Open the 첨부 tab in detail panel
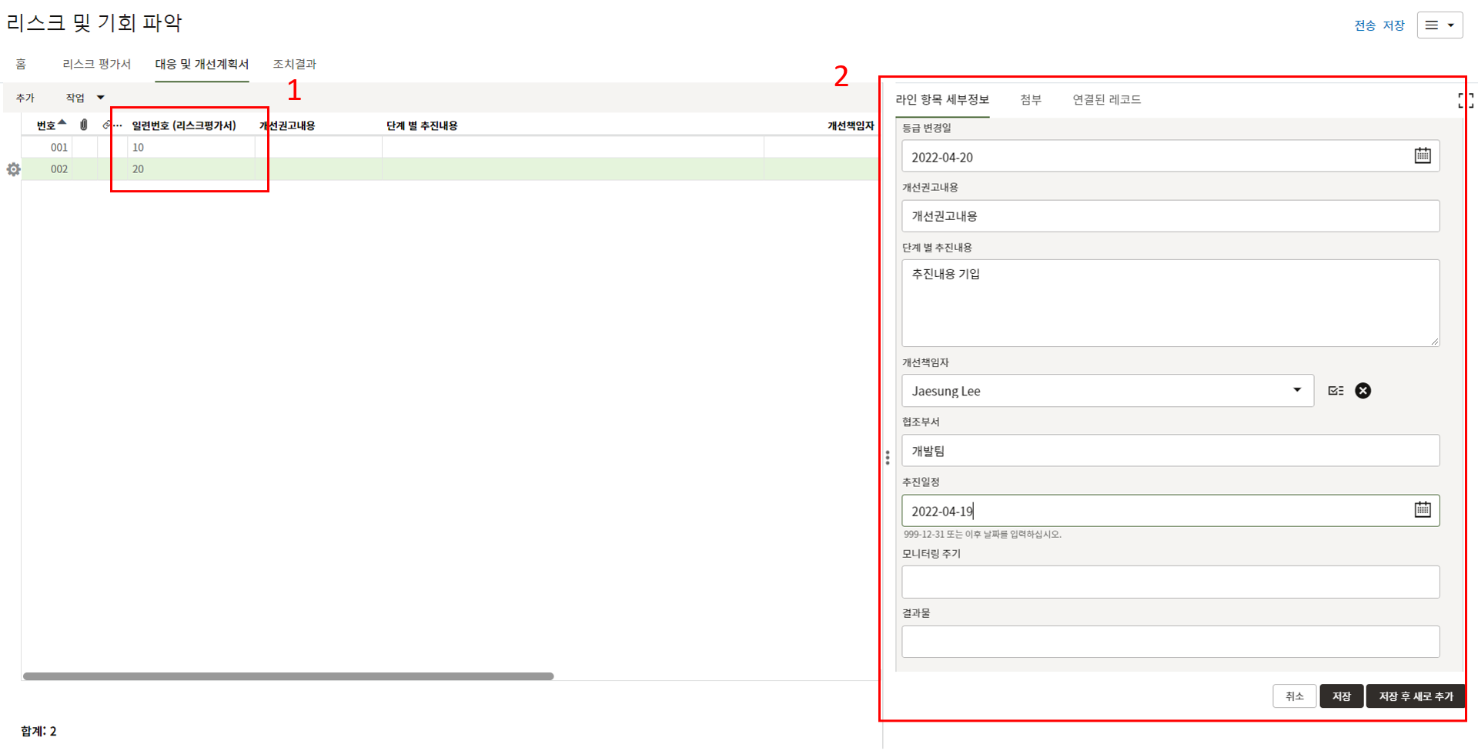The height and width of the screenshot is (754, 1478). point(1030,99)
